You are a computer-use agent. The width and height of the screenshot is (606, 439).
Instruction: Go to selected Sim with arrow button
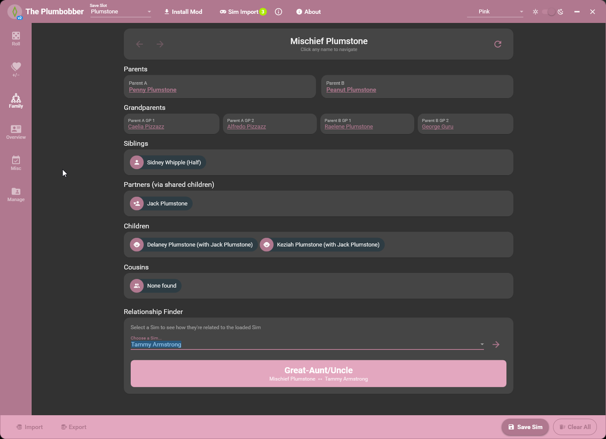496,345
